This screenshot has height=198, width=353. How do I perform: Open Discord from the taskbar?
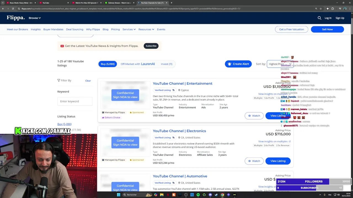210,195
